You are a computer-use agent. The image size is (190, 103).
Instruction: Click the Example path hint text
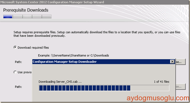click(x=73, y=55)
